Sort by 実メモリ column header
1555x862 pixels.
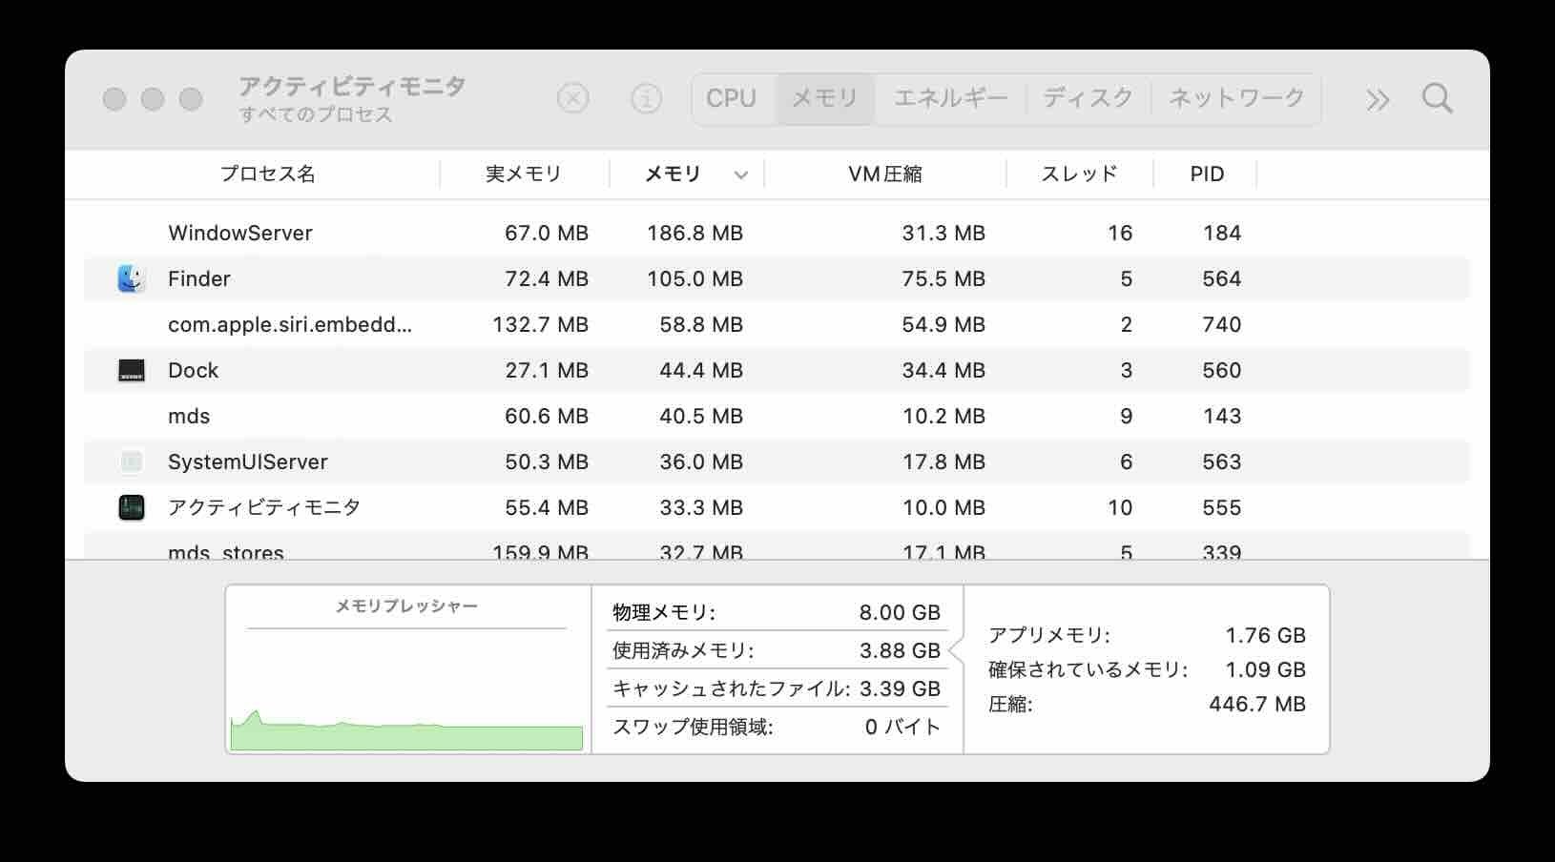pos(524,174)
